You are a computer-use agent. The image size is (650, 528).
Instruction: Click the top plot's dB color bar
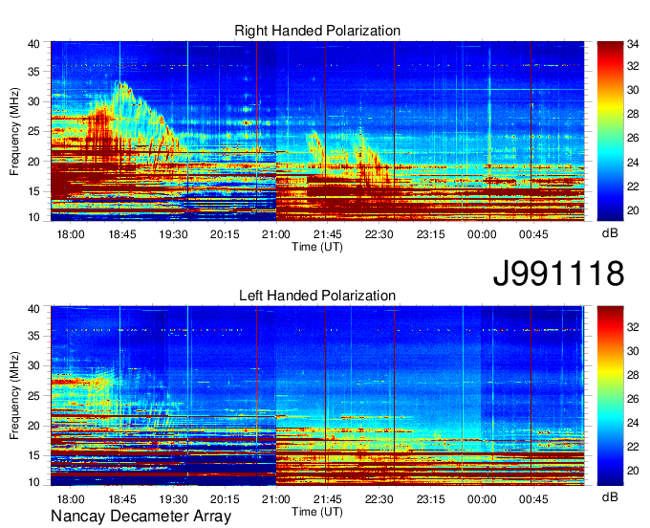tap(610, 131)
